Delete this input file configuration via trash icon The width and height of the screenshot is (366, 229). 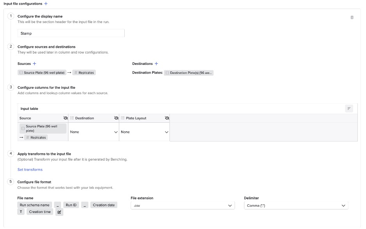tap(352, 17)
